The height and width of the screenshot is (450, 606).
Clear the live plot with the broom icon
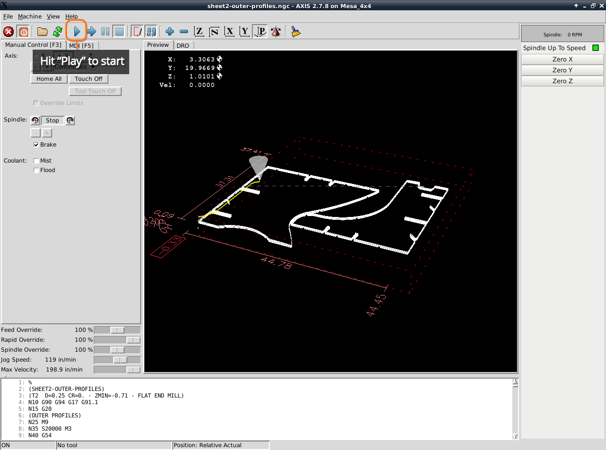click(x=296, y=32)
